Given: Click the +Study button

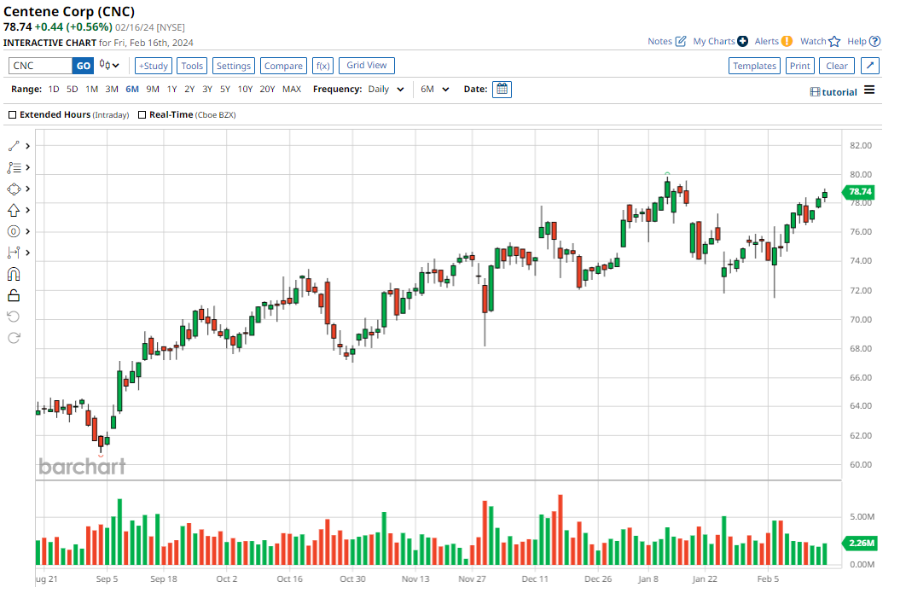Looking at the screenshot, I should (154, 66).
